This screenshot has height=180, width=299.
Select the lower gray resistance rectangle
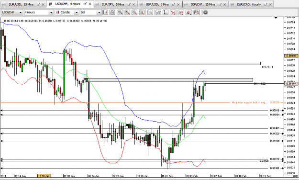pos(170,80)
